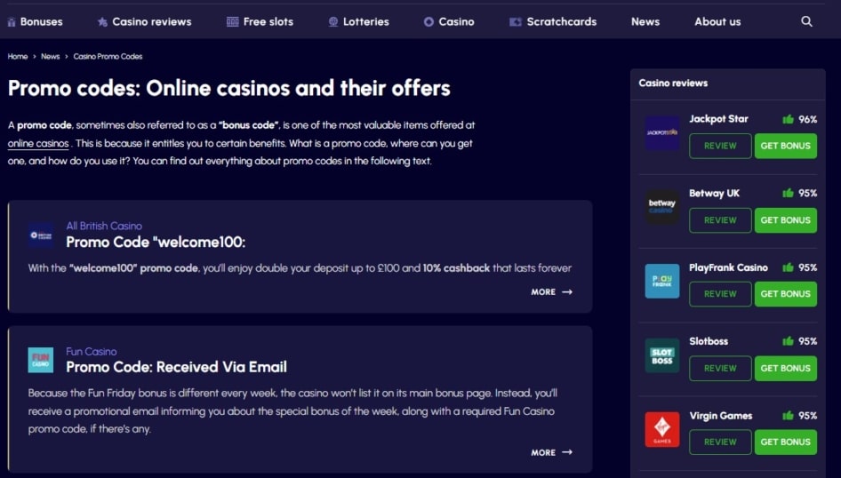Viewport: 841px width, 478px height.
Task: Click Jackpot Star thumbs-up rating icon
Action: [788, 119]
